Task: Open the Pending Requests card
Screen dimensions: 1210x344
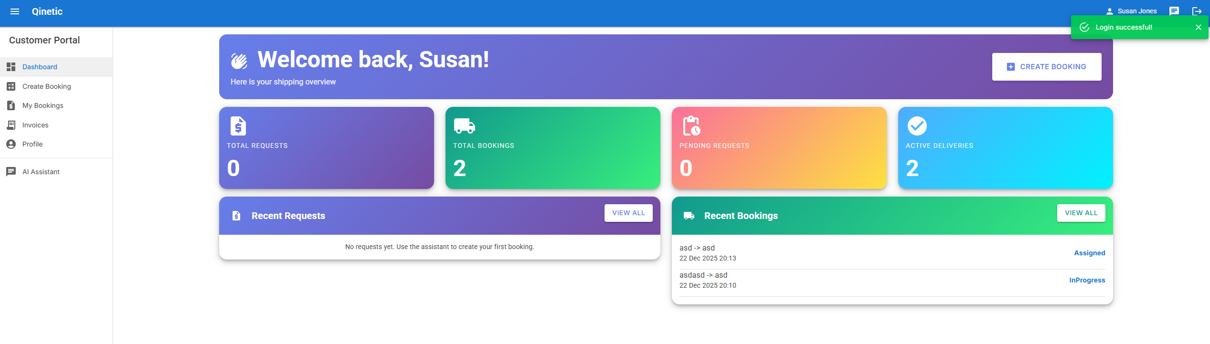Action: (x=779, y=148)
